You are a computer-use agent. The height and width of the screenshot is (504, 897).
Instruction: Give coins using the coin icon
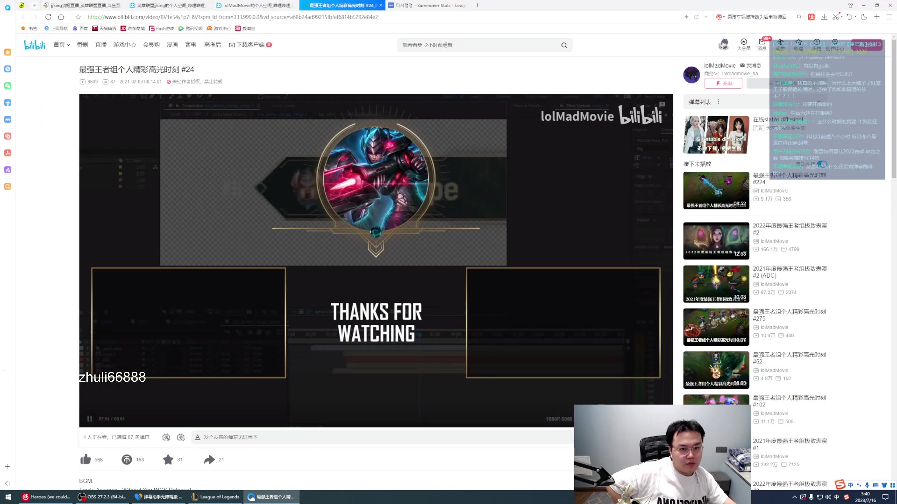tap(127, 460)
